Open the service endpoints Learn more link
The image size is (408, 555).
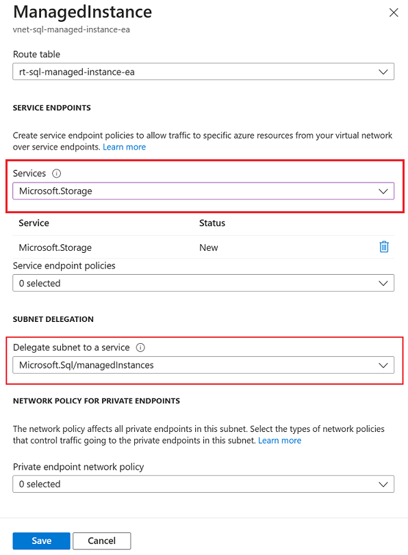coord(124,146)
